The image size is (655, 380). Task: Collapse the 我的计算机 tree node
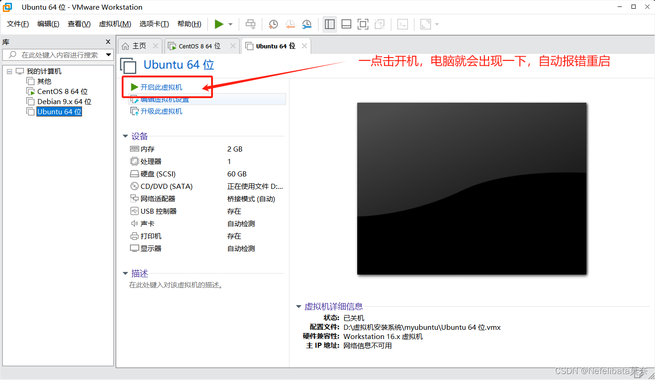click(x=9, y=71)
